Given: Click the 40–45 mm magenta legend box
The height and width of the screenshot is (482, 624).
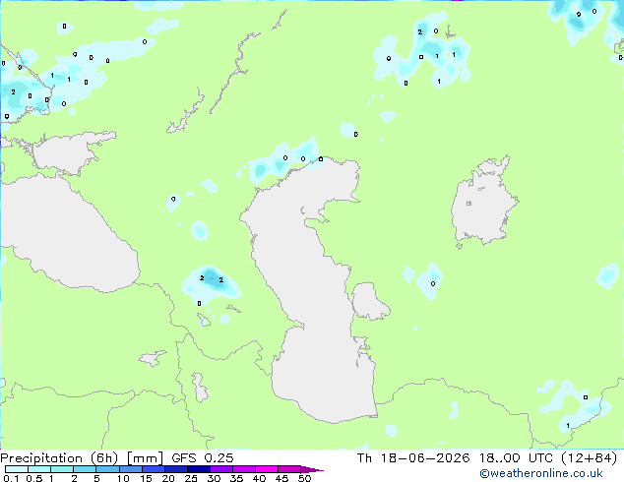Looking at the screenshot, I should coord(267,469).
